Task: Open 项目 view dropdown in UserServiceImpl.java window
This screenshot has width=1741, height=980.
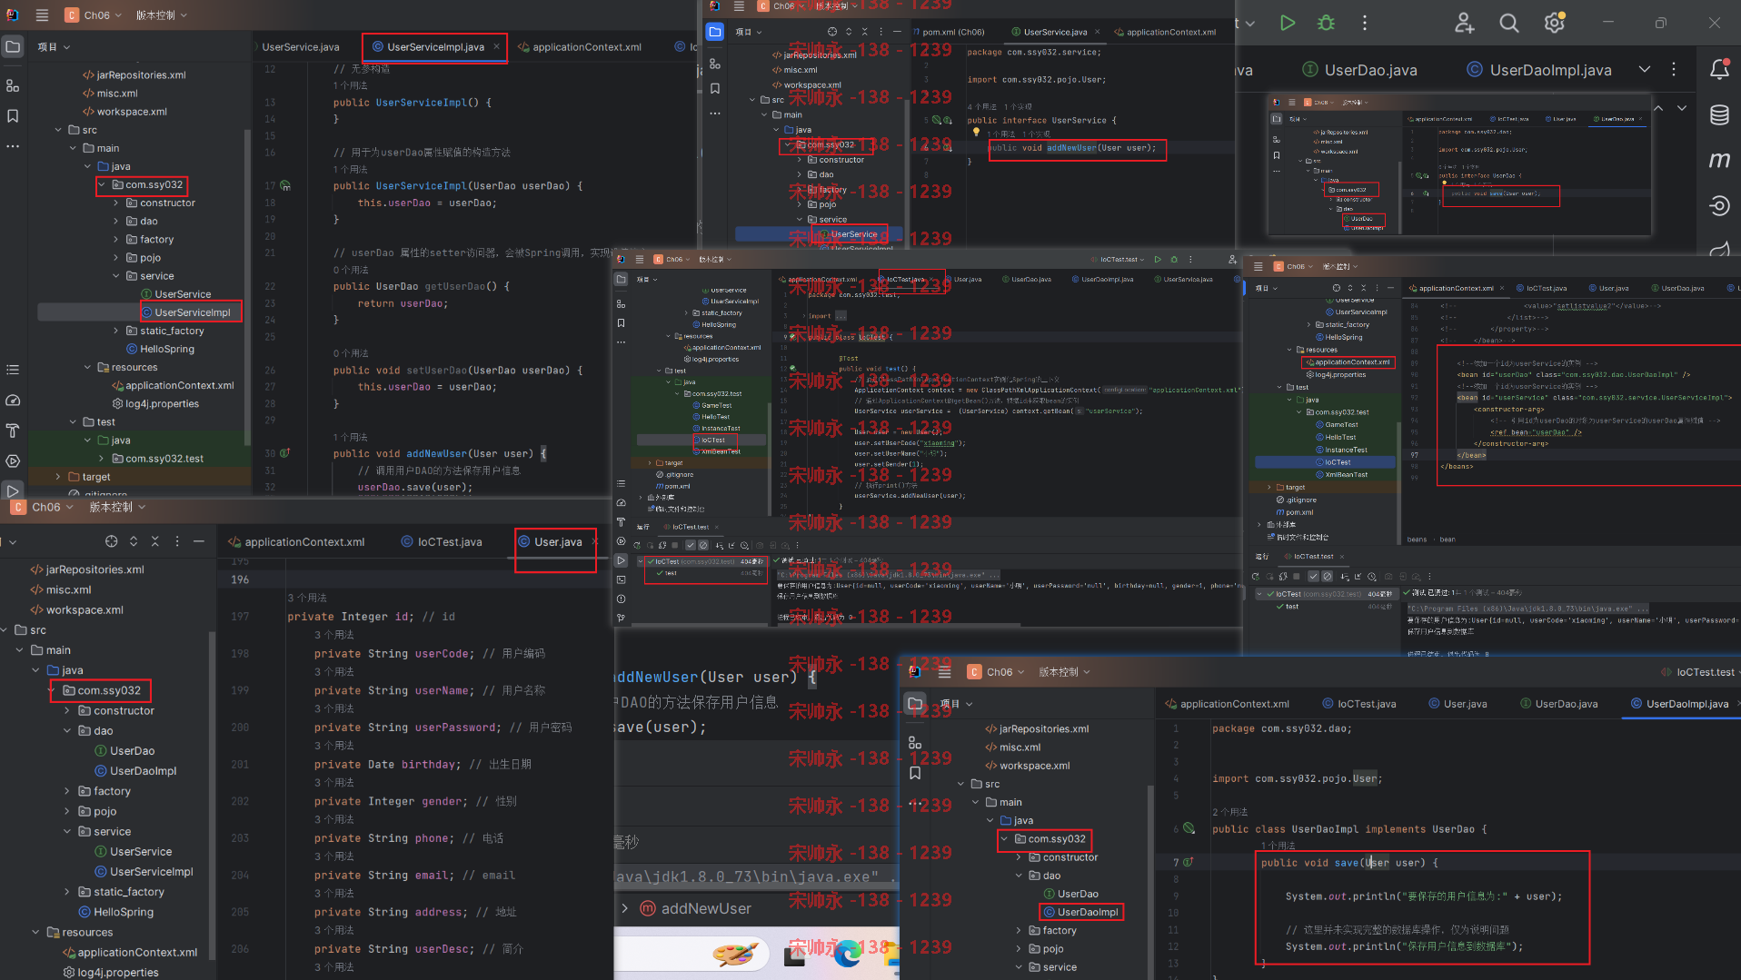Action: coord(54,47)
